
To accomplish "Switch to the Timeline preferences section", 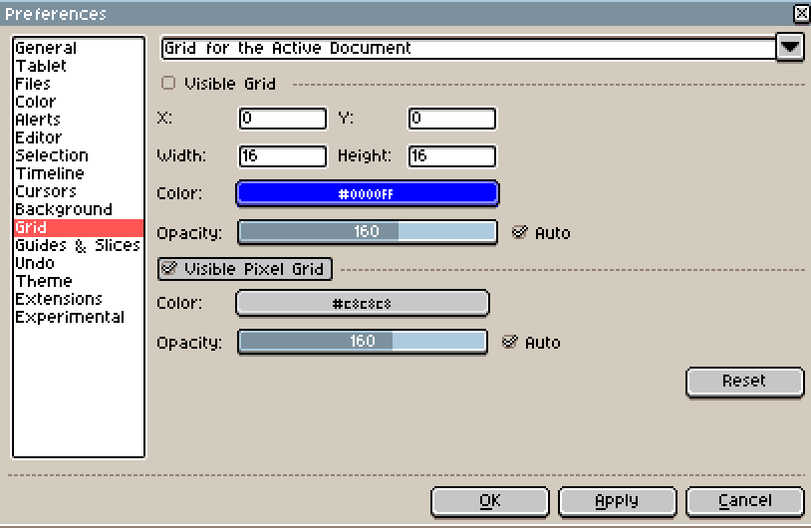I will 50,173.
